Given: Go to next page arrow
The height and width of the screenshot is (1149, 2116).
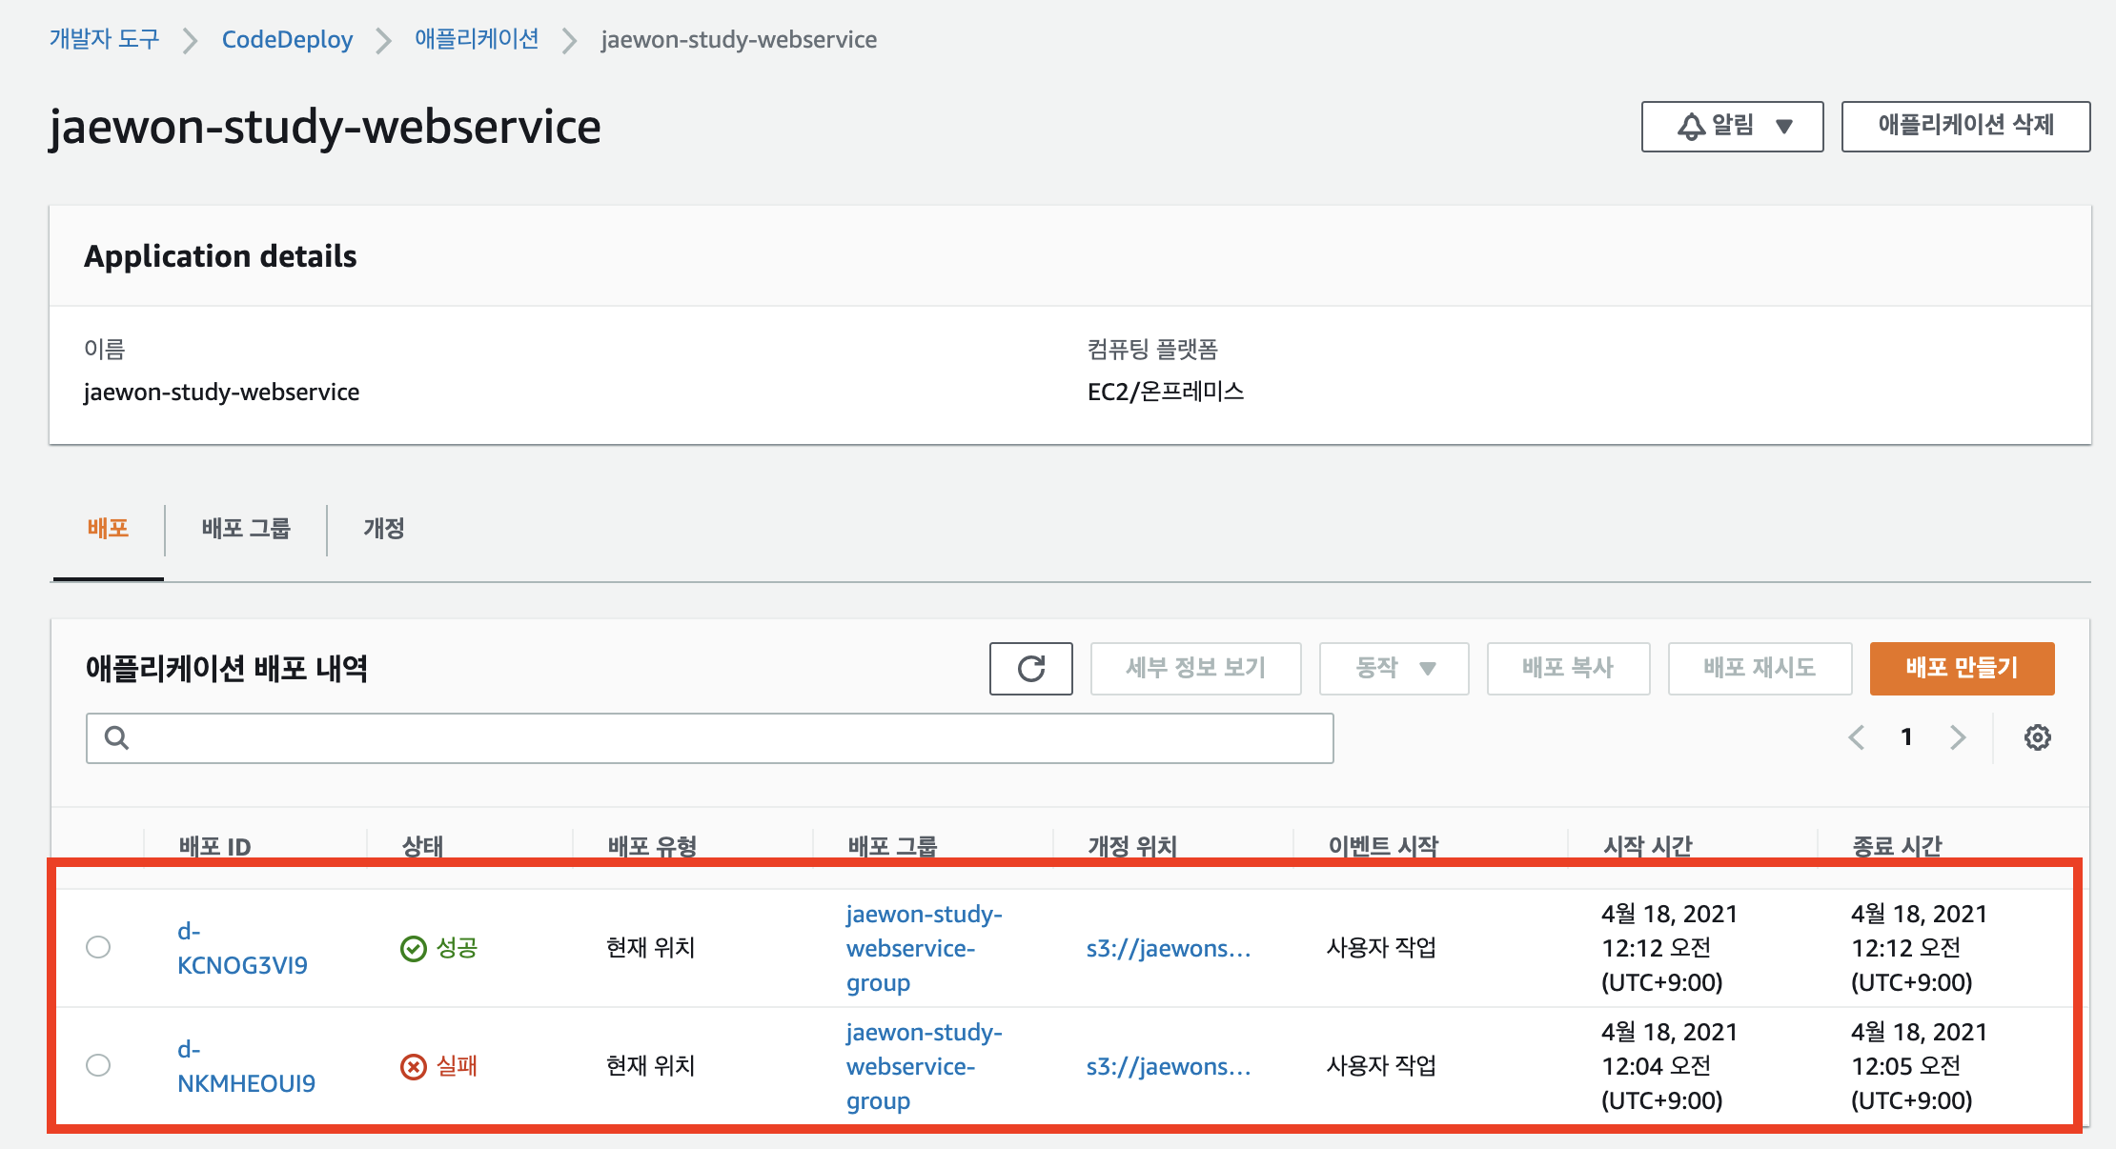Looking at the screenshot, I should point(1957,737).
